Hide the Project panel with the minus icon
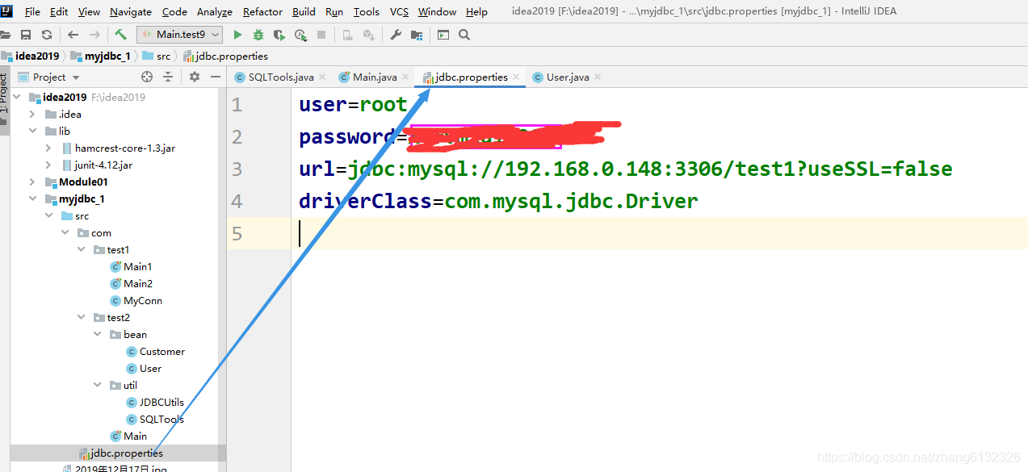The image size is (1028, 472). (216, 77)
